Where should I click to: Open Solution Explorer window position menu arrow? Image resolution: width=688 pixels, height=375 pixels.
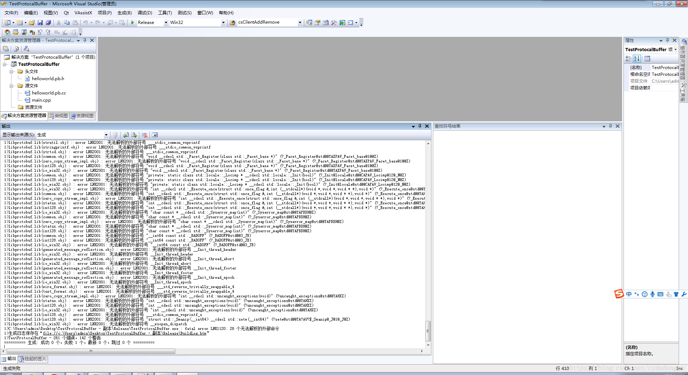[78, 40]
